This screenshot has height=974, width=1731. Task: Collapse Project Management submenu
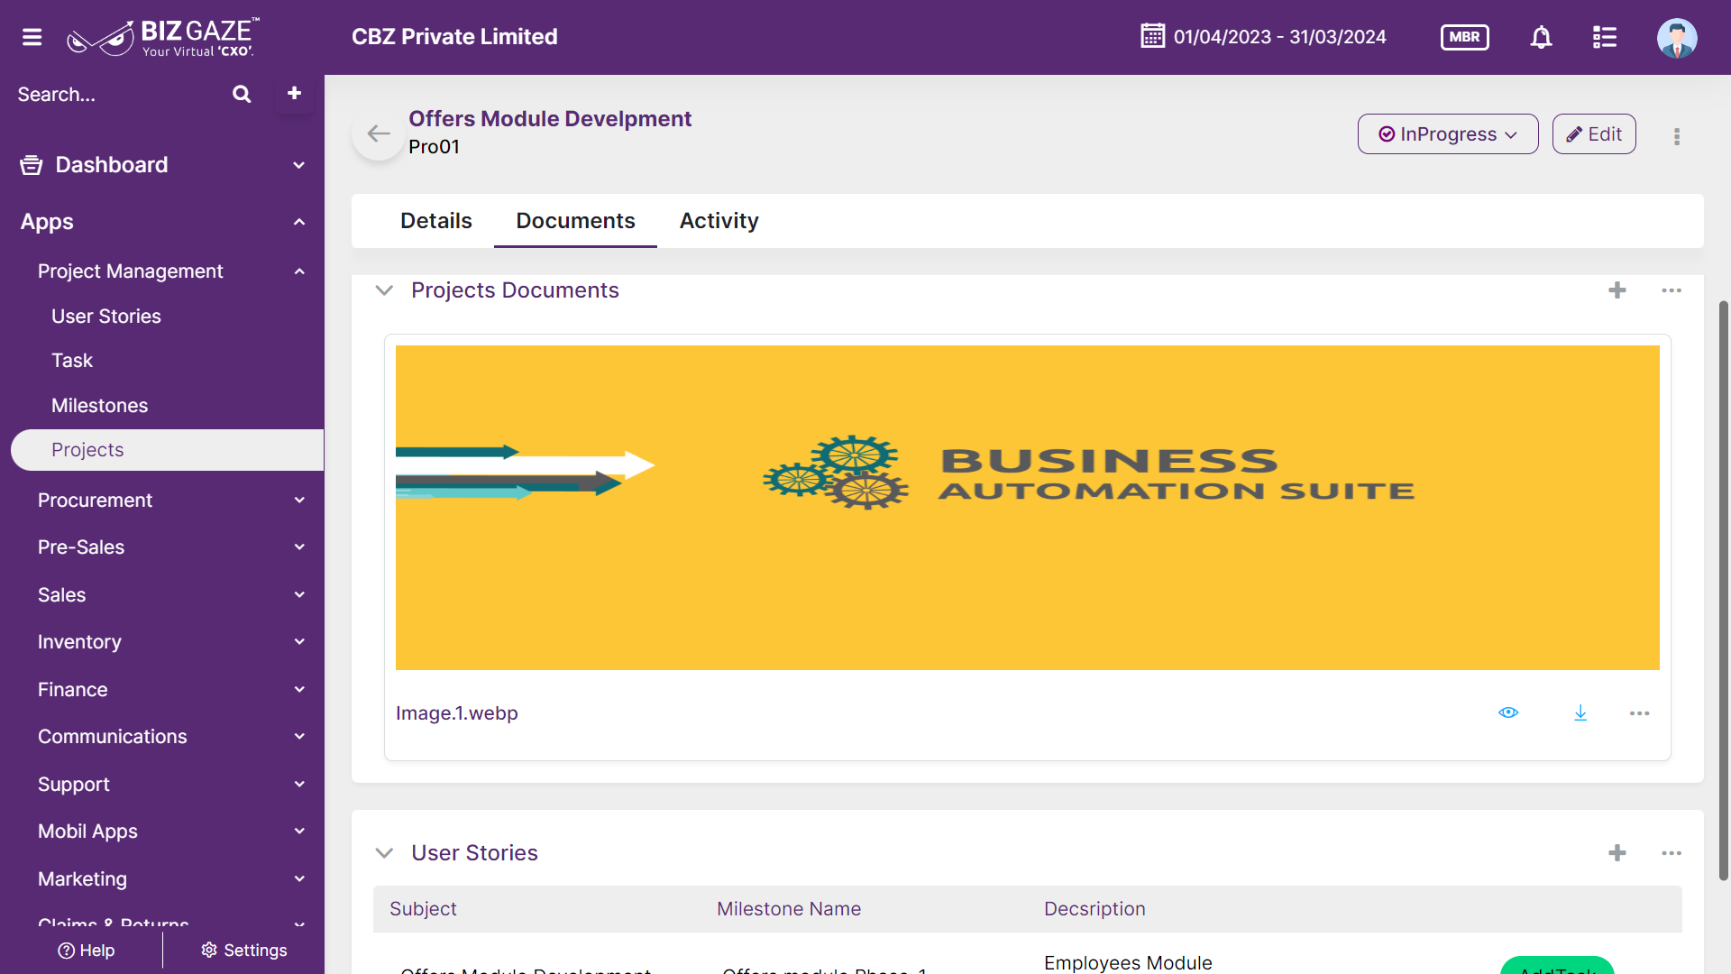point(299,271)
